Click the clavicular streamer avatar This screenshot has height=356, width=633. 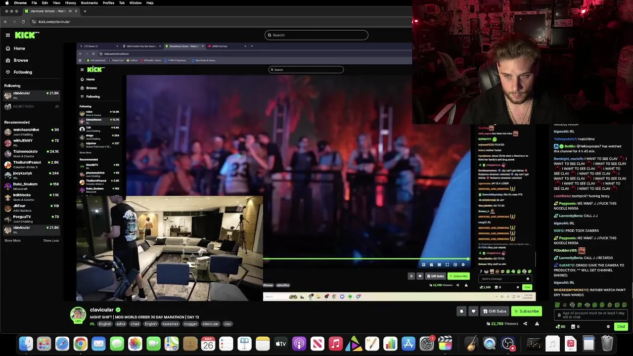pyautogui.click(x=78, y=315)
